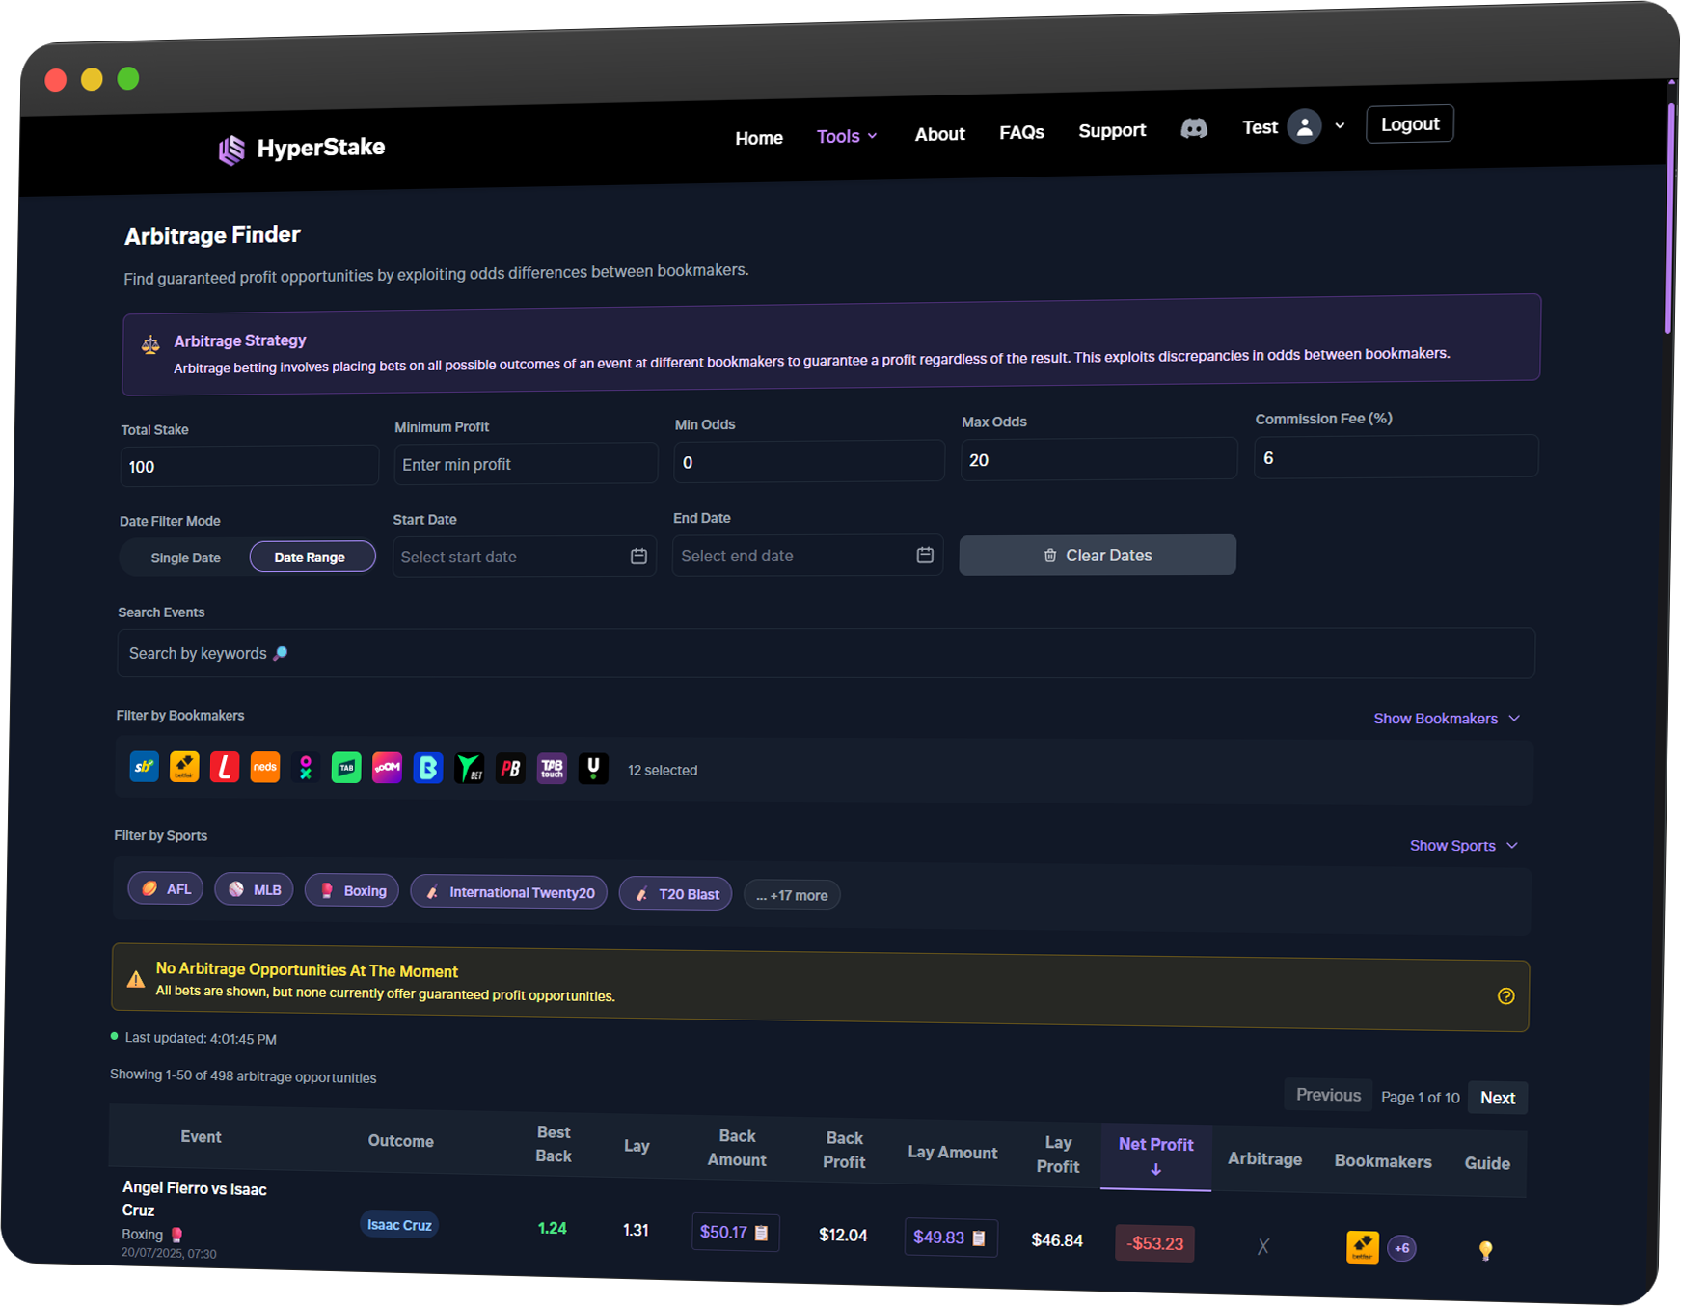Image resolution: width=1681 pixels, height=1306 pixels.
Task: Click the user avatar icon
Action: pyautogui.click(x=1304, y=126)
